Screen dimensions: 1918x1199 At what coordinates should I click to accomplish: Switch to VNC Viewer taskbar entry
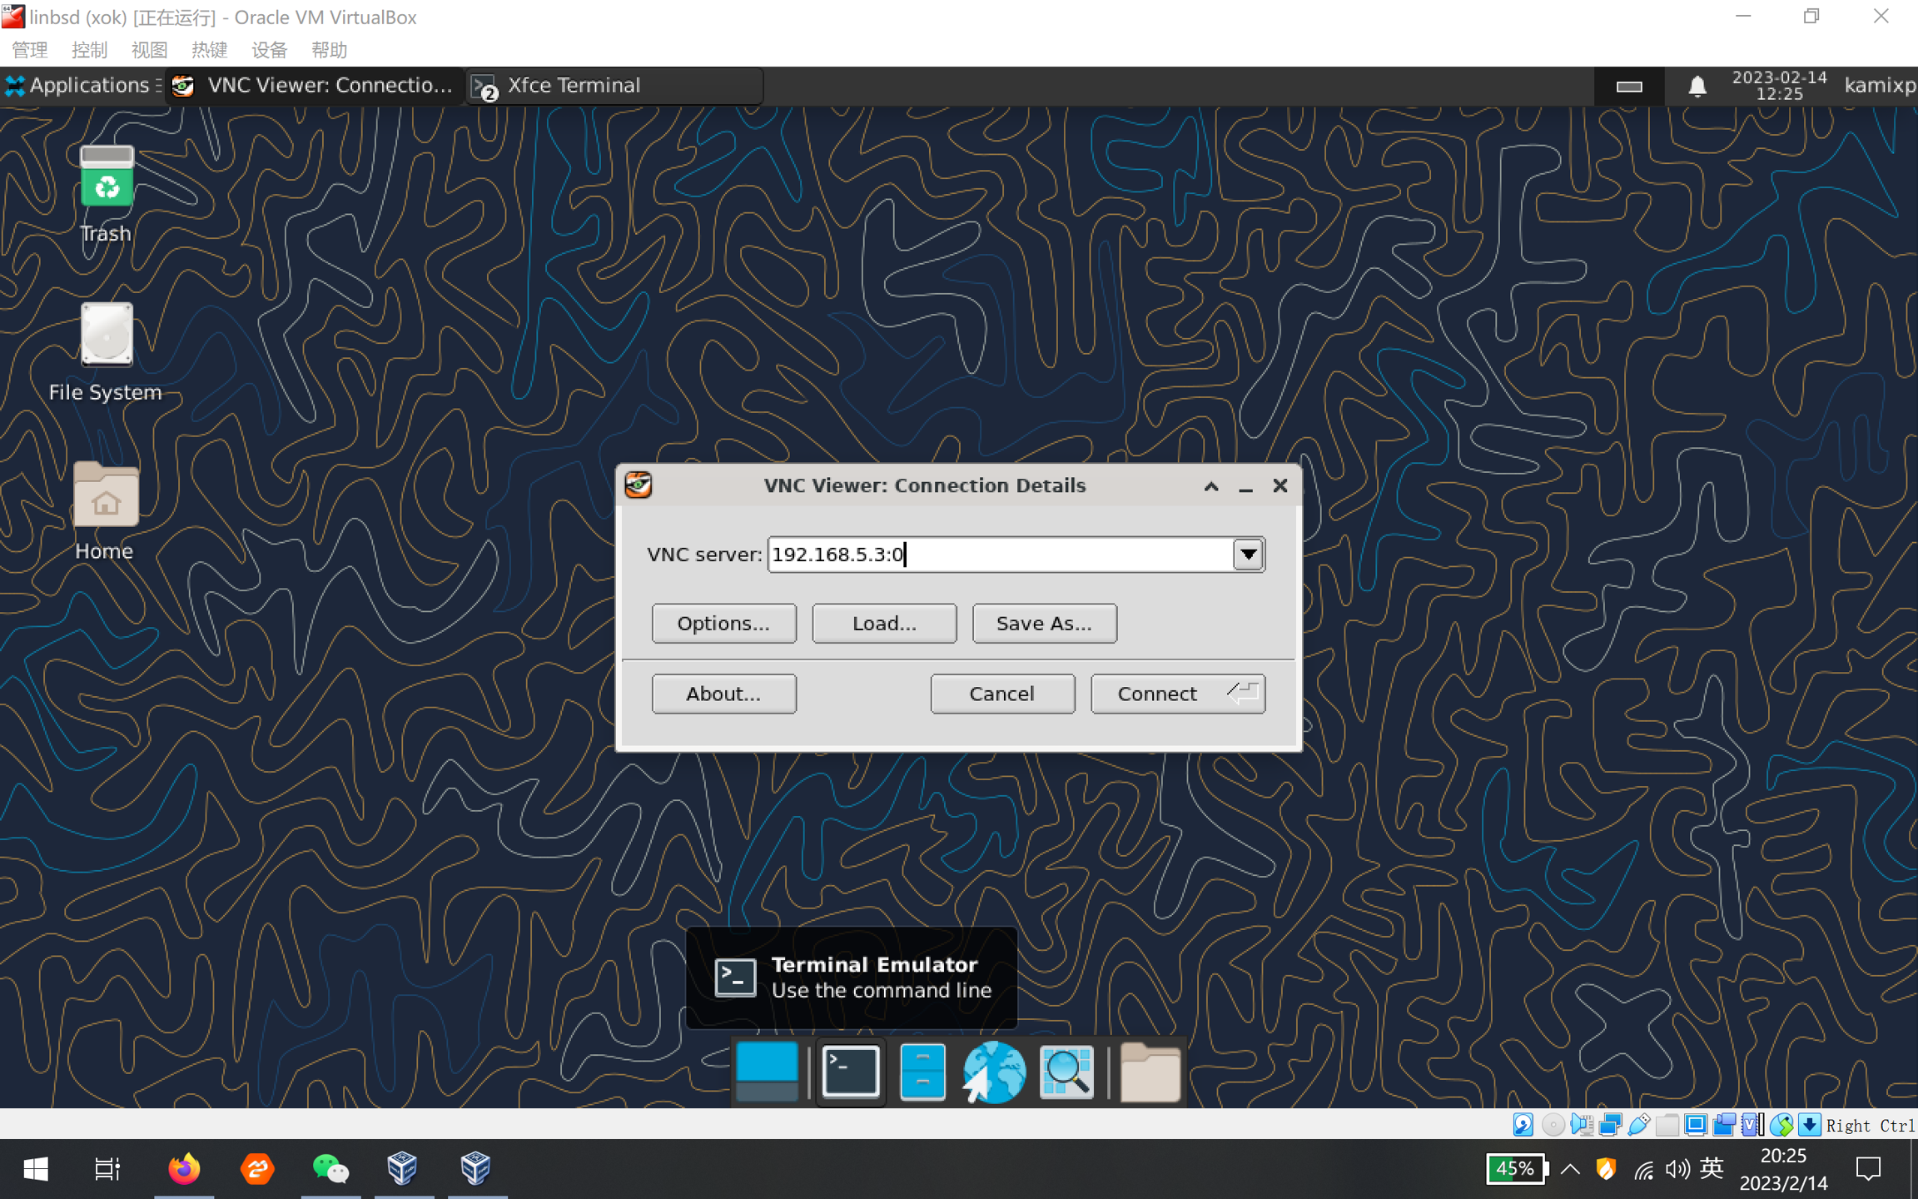coord(315,86)
